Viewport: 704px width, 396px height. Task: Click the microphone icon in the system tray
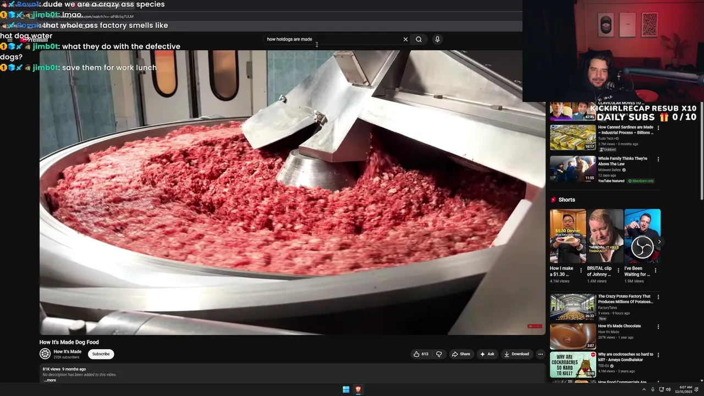tap(653, 389)
